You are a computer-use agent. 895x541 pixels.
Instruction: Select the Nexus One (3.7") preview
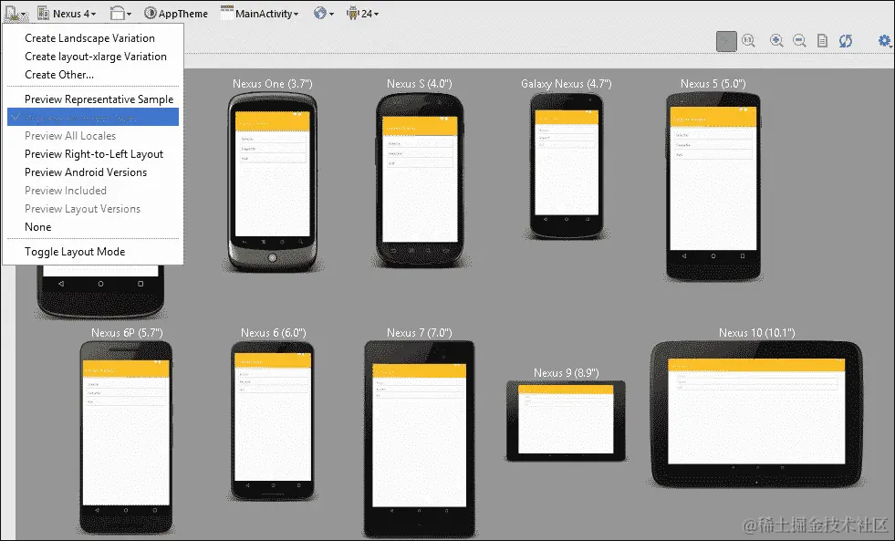[x=272, y=182]
